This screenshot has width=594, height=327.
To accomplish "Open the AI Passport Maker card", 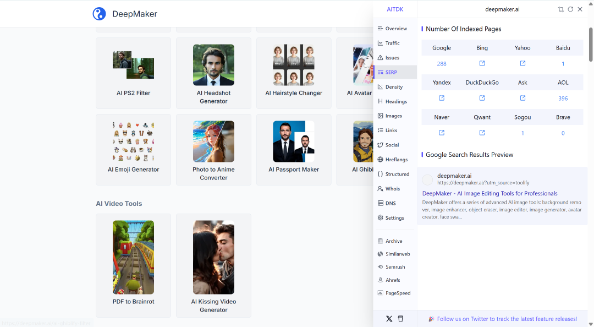I will click(x=294, y=150).
